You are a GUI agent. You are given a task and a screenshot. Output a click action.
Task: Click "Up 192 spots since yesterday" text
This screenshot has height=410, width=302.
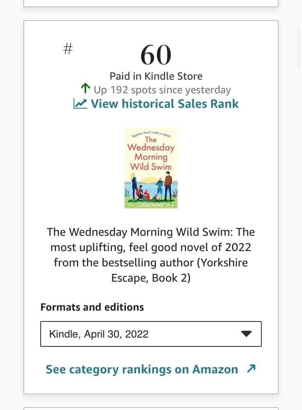[162, 90]
